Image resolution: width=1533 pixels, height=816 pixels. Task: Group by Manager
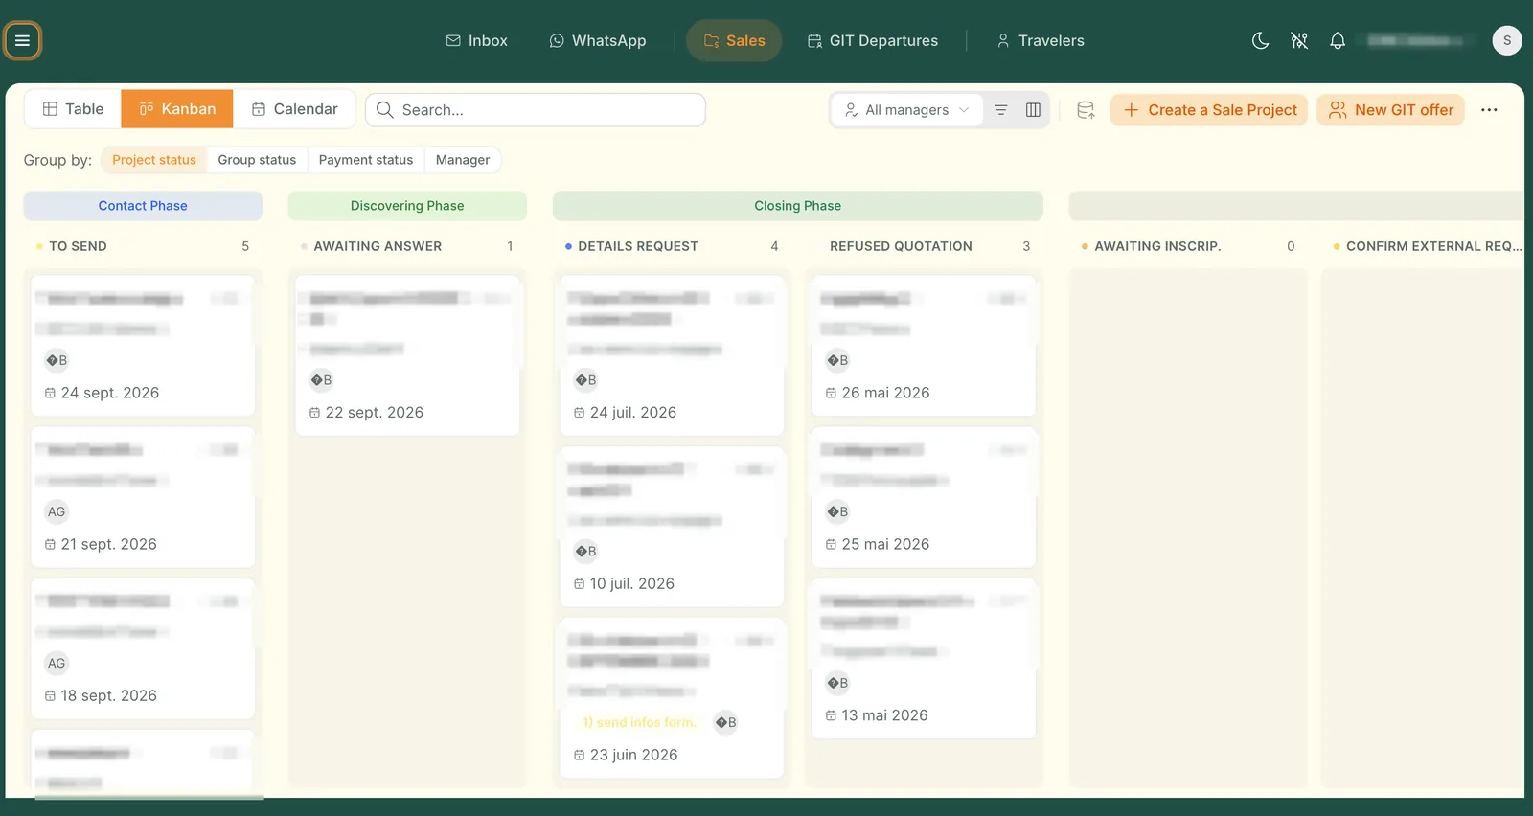tap(463, 160)
